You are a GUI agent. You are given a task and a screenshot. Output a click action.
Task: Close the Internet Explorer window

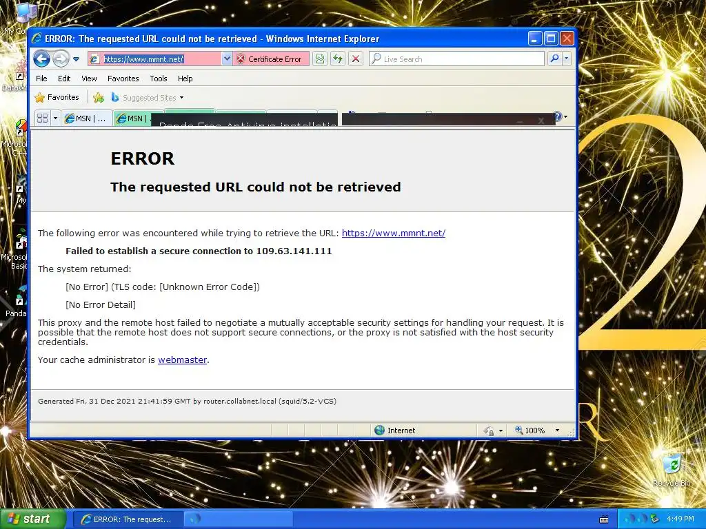tap(567, 39)
